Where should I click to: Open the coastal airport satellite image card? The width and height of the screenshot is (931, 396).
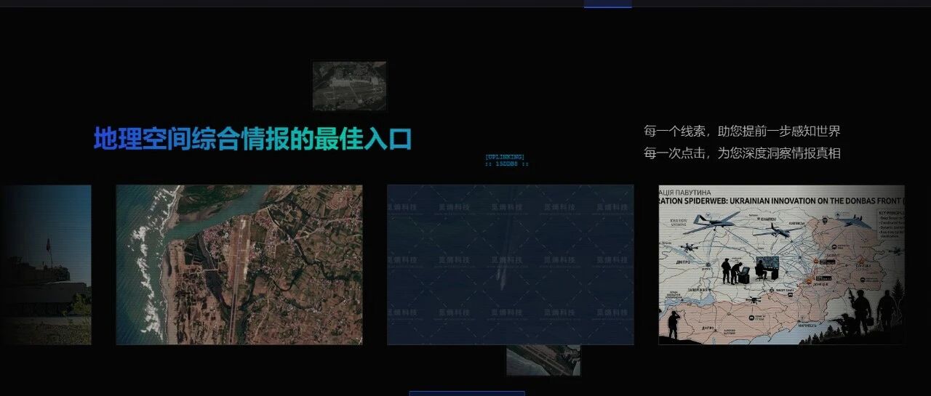click(239, 264)
